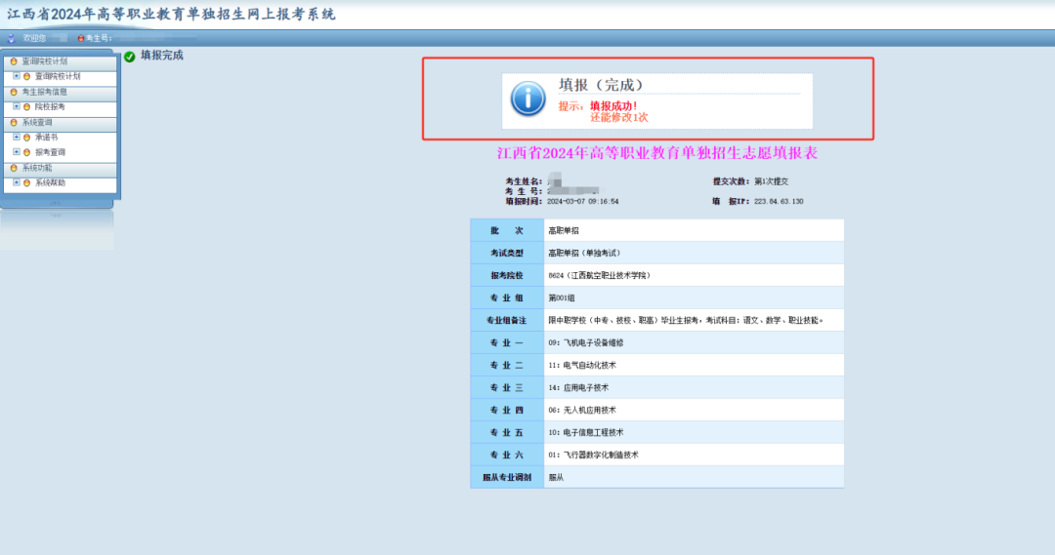
Task: Click the red icon before 考生号
Action: 80,38
